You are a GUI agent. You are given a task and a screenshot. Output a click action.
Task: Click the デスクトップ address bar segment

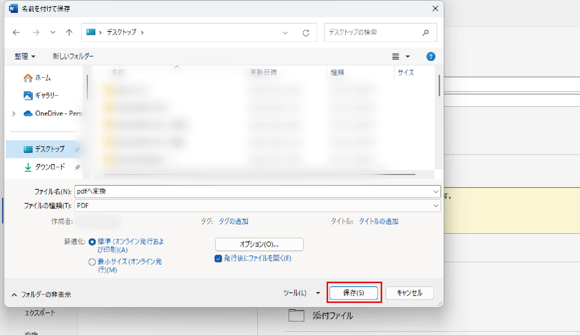coord(122,32)
